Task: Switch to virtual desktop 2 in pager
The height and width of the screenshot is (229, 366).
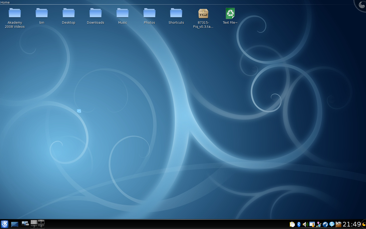Action: point(41,222)
